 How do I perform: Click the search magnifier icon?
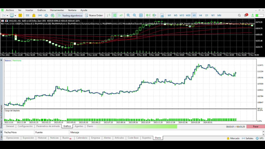239,15
